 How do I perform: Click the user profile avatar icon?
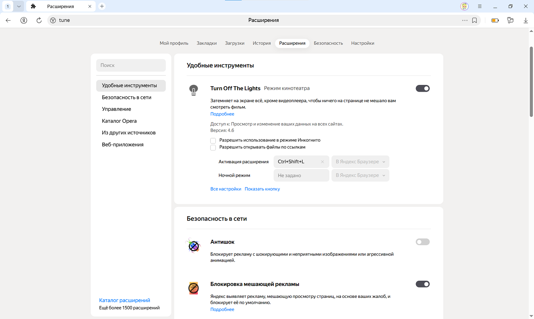pyautogui.click(x=464, y=6)
